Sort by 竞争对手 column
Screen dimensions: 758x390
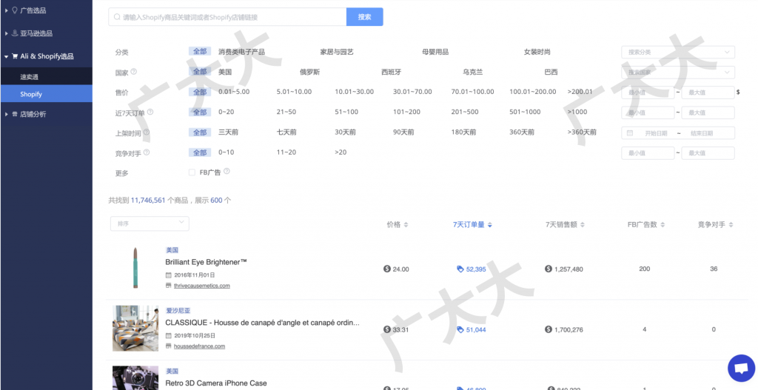tap(716, 225)
